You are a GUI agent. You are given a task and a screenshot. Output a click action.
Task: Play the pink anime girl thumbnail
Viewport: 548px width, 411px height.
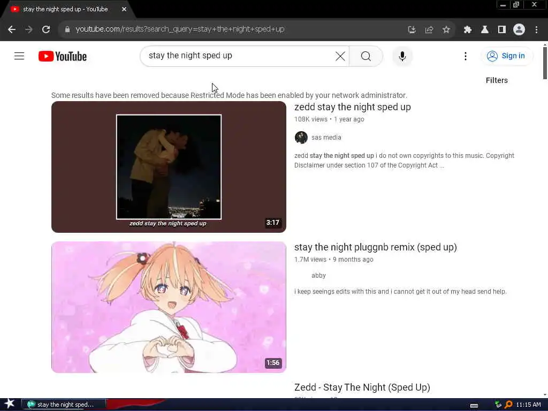pyautogui.click(x=169, y=307)
